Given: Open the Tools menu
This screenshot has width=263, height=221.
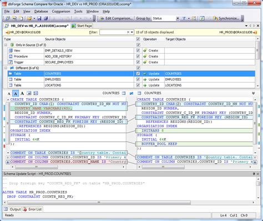Looking at the screenshot, I should 78,12.
